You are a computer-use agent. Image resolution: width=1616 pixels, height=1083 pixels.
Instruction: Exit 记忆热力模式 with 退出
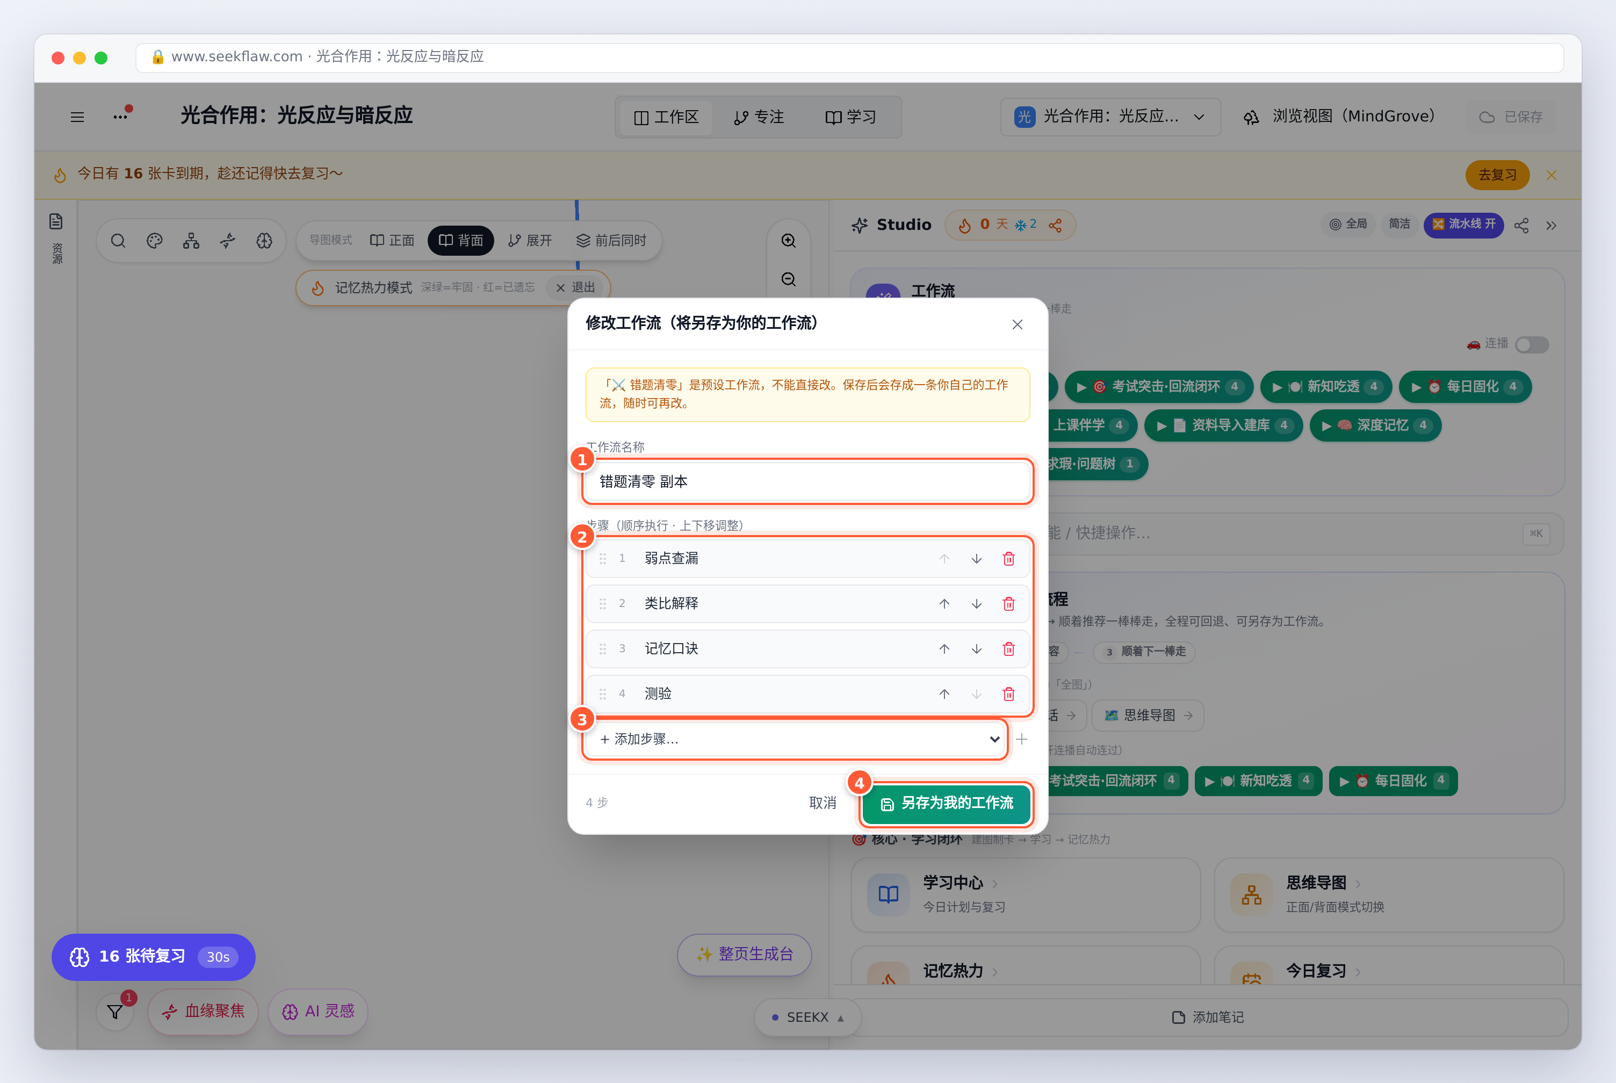click(575, 287)
